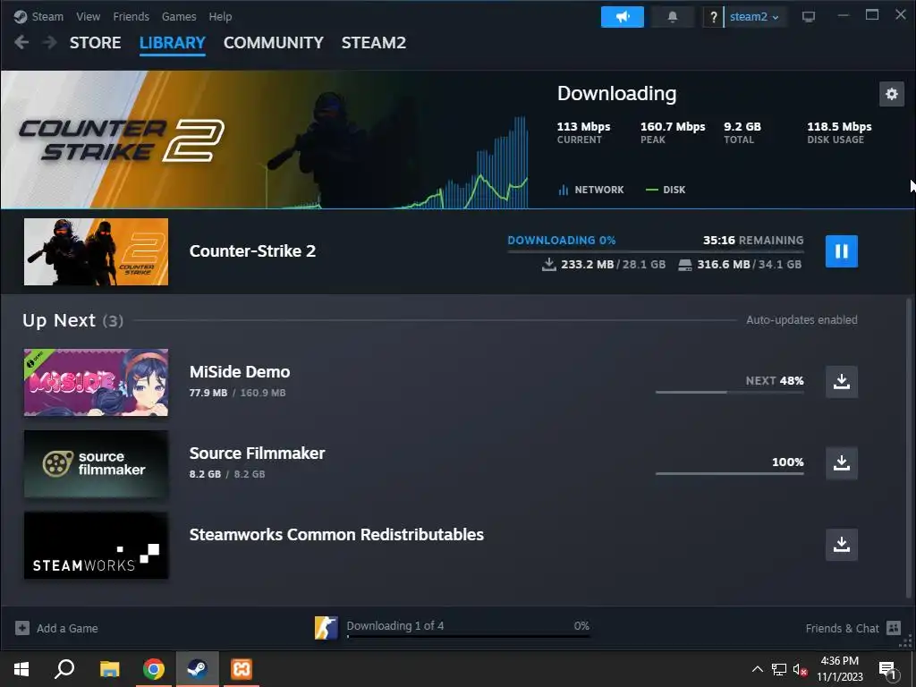The height and width of the screenshot is (687, 916).
Task: Open the Source Filmmaker thumbnail
Action: tap(96, 464)
